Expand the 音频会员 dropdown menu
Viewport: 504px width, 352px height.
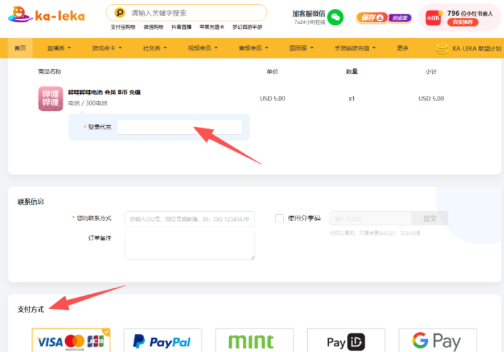(x=253, y=48)
